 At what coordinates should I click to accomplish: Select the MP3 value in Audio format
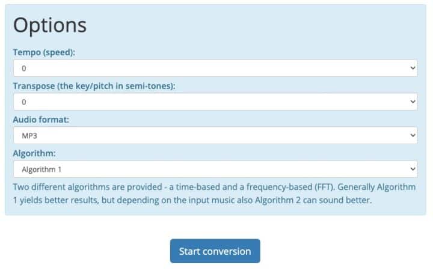[x=29, y=136]
